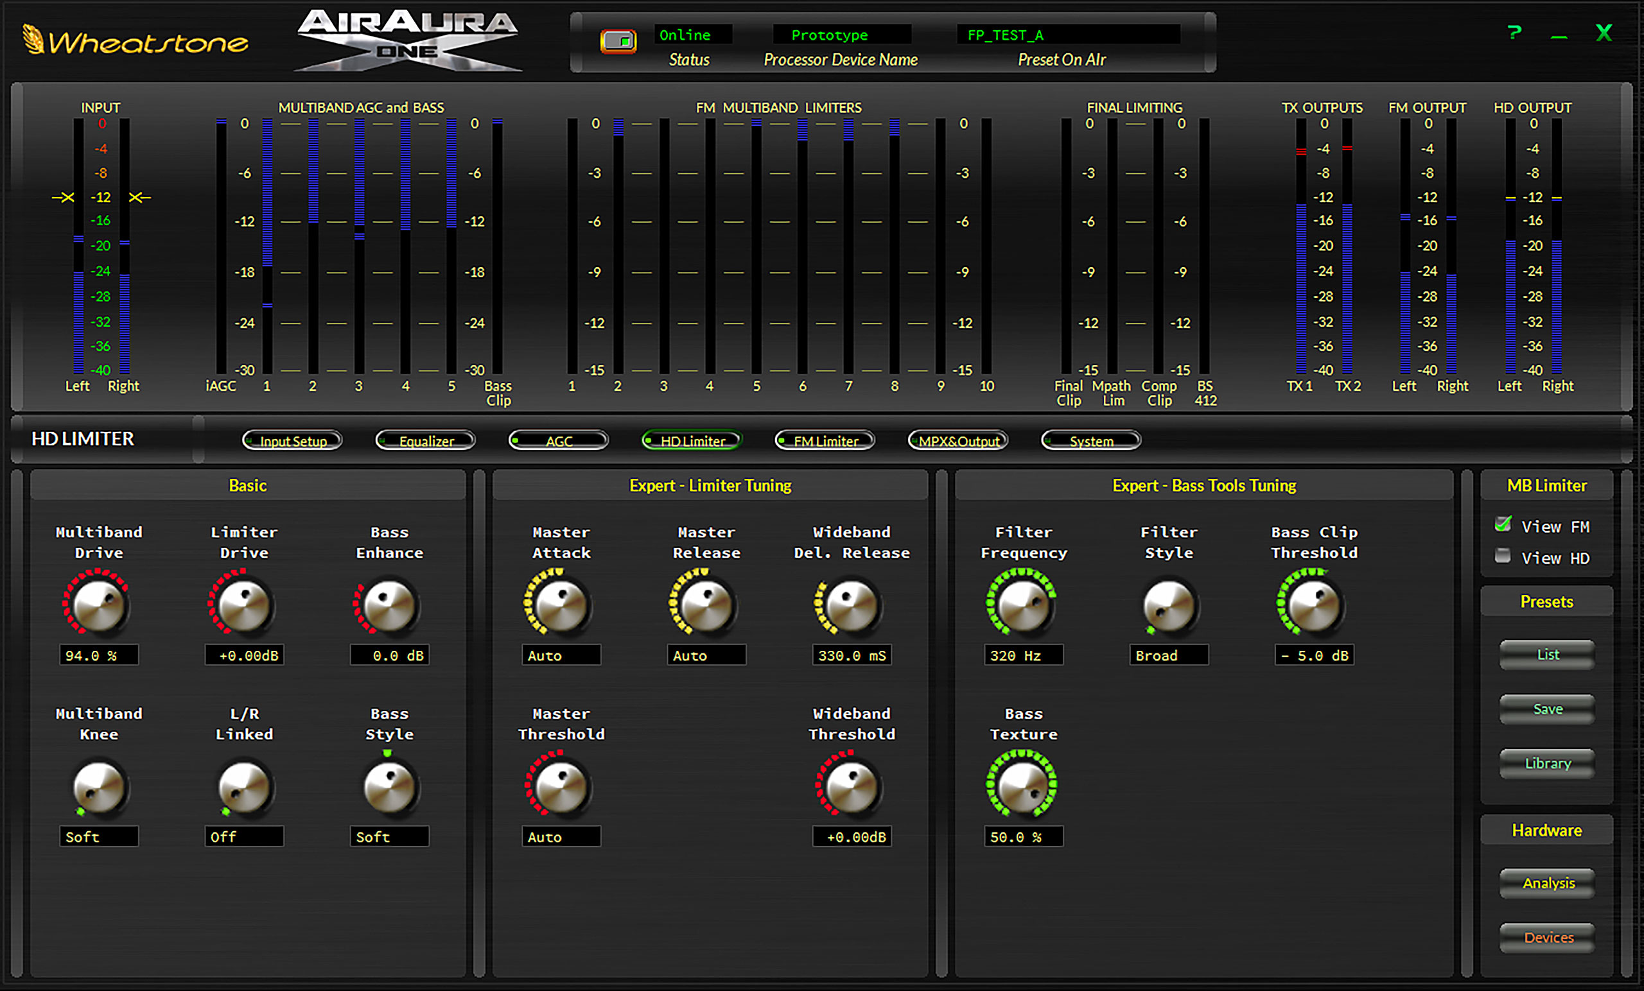
Task: Click the Prototype device name field
Action: (842, 35)
